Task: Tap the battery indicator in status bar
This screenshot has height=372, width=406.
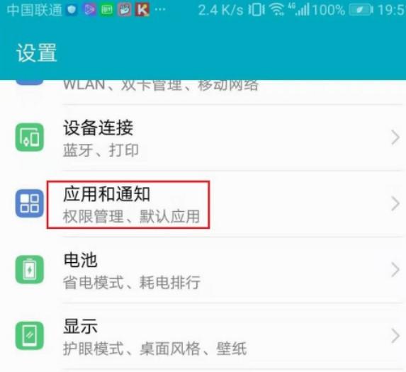Action: 361,10
